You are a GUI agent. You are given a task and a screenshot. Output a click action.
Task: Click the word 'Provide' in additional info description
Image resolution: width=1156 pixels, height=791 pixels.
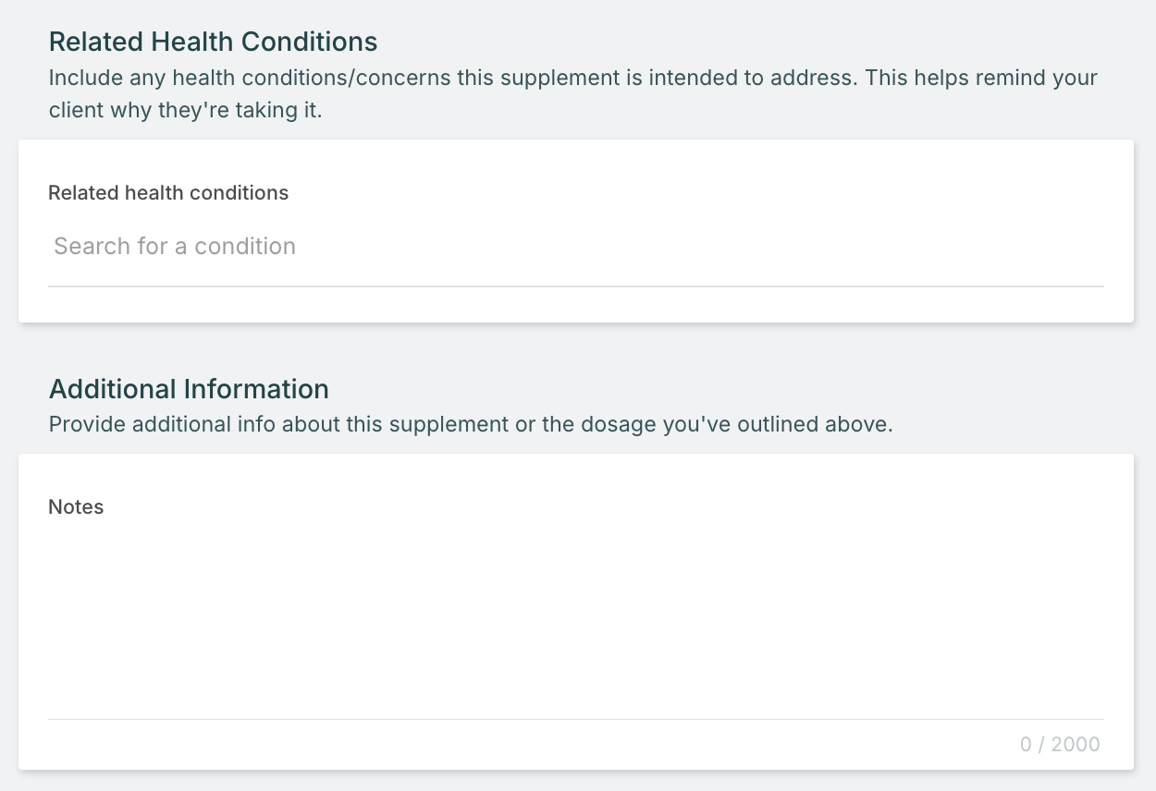87,425
